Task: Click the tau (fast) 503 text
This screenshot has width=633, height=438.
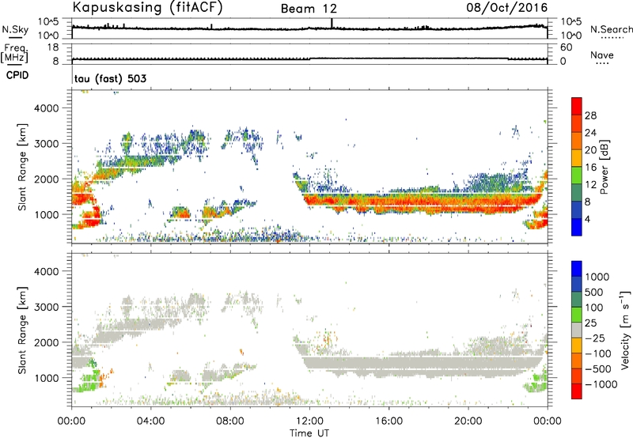Action: pyautogui.click(x=110, y=78)
